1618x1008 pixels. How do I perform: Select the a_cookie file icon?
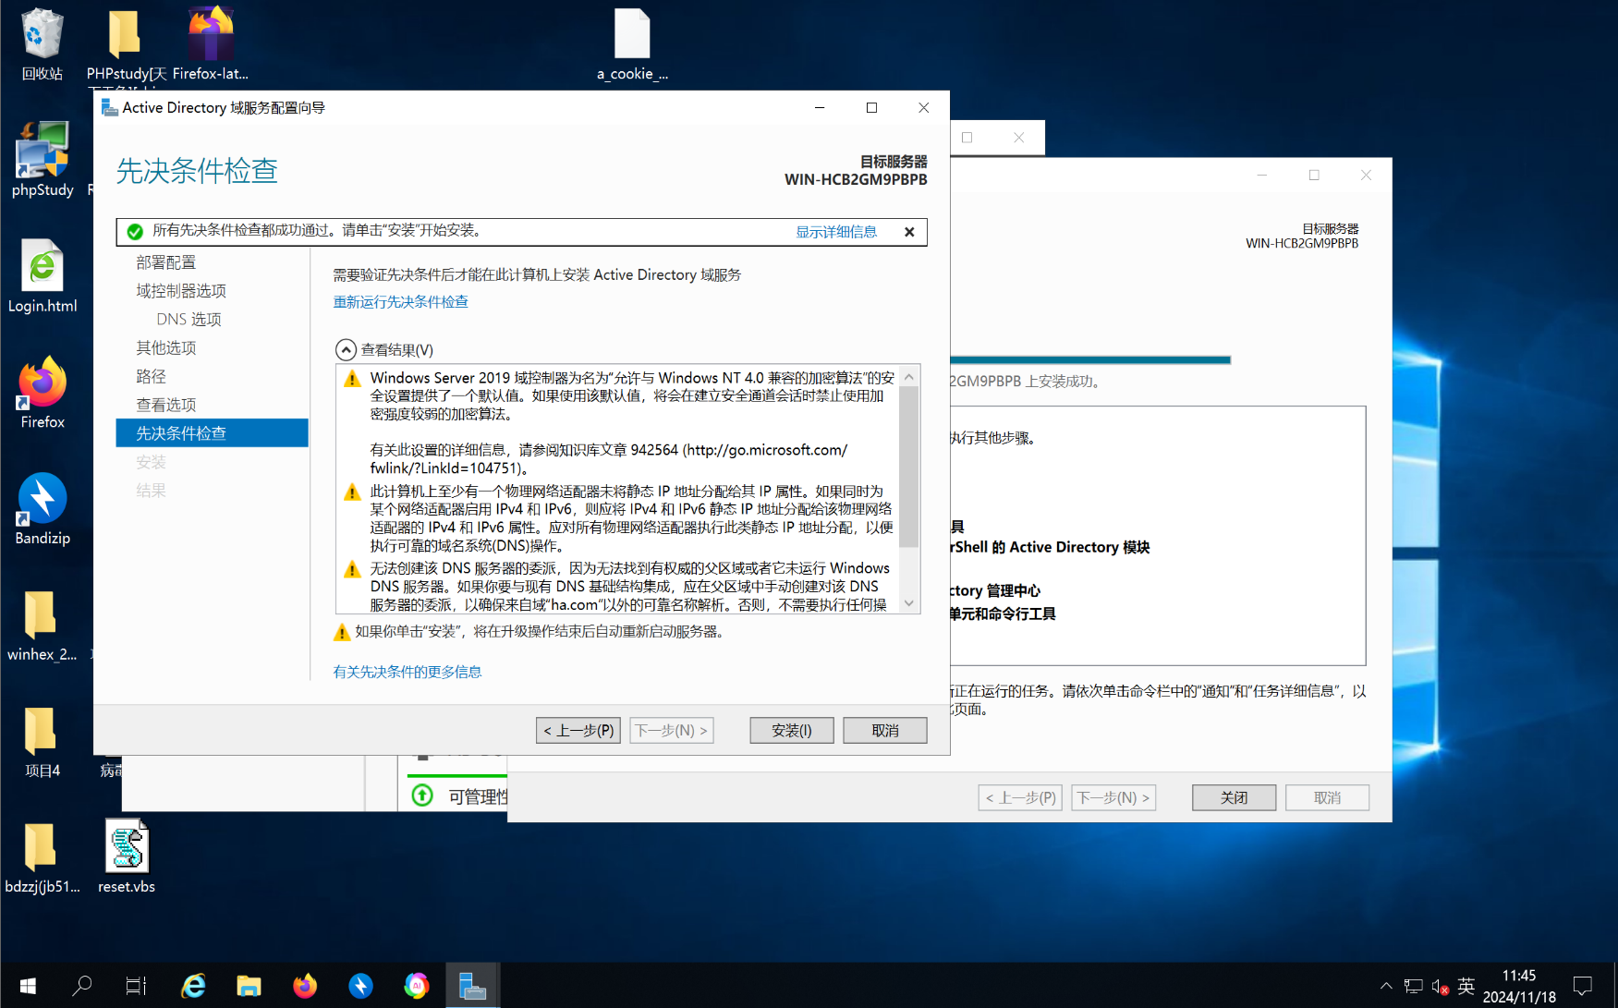[632, 44]
